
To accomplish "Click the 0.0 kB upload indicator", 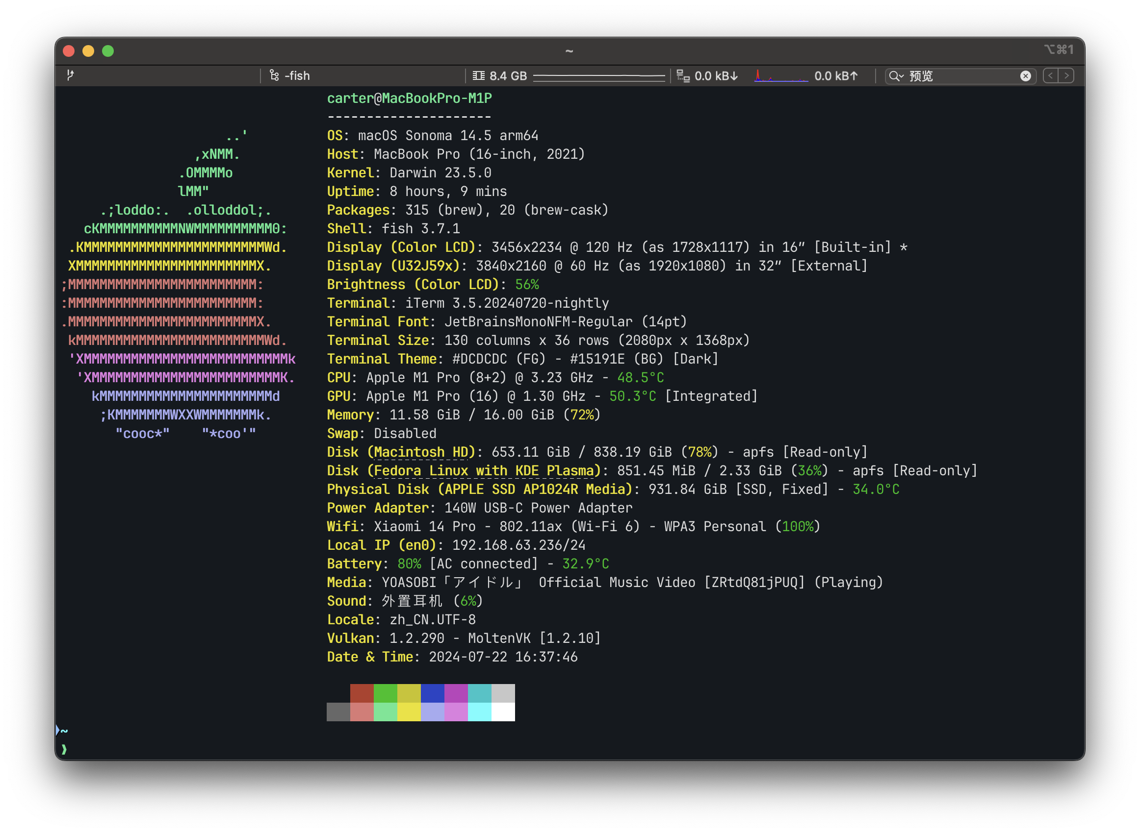I will coord(836,75).
